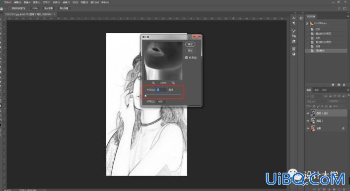Image resolution: width=350 pixels, height=191 pixels.
Task: Select the 图层 1 layer thumbnail
Action: pos(313,121)
